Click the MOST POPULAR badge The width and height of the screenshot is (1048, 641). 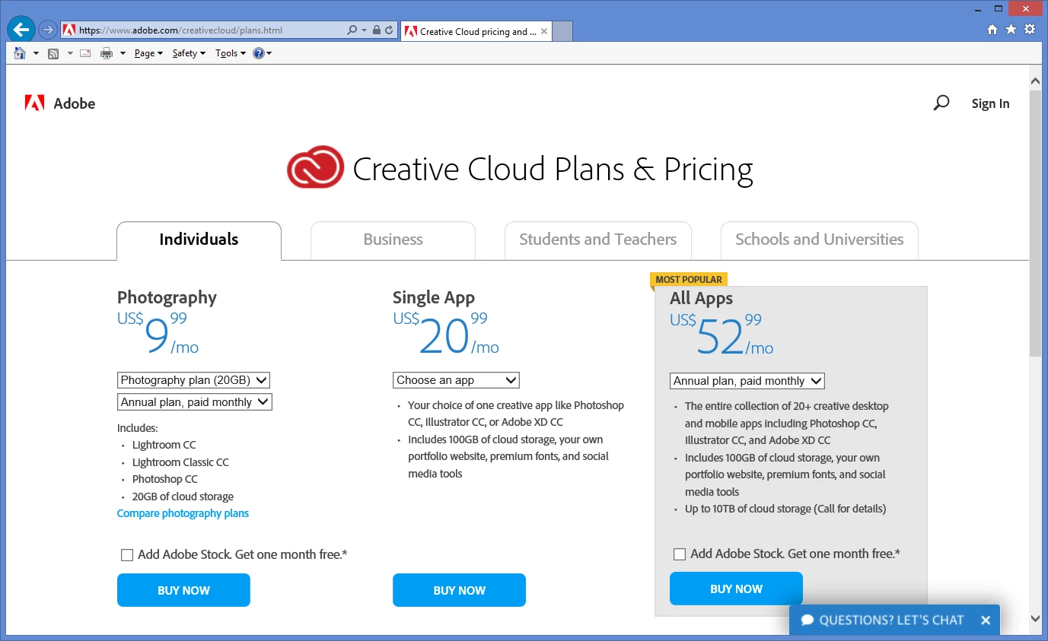pos(689,280)
